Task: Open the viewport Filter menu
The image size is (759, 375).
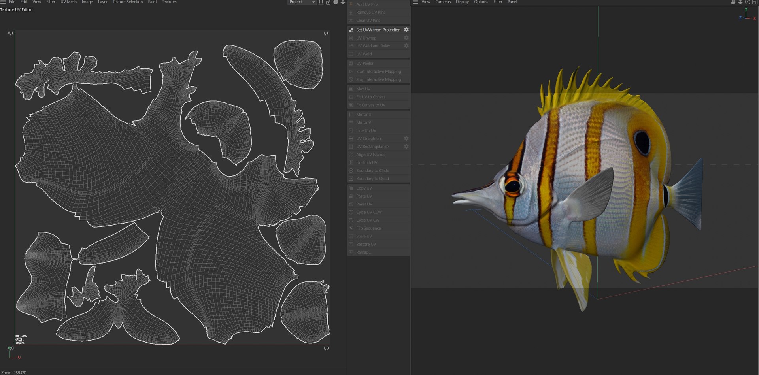Action: (498, 2)
